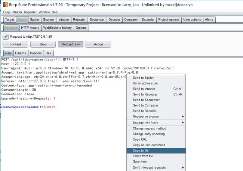Choose Send to Decoder
243x171 pixels.
pos(156,111)
